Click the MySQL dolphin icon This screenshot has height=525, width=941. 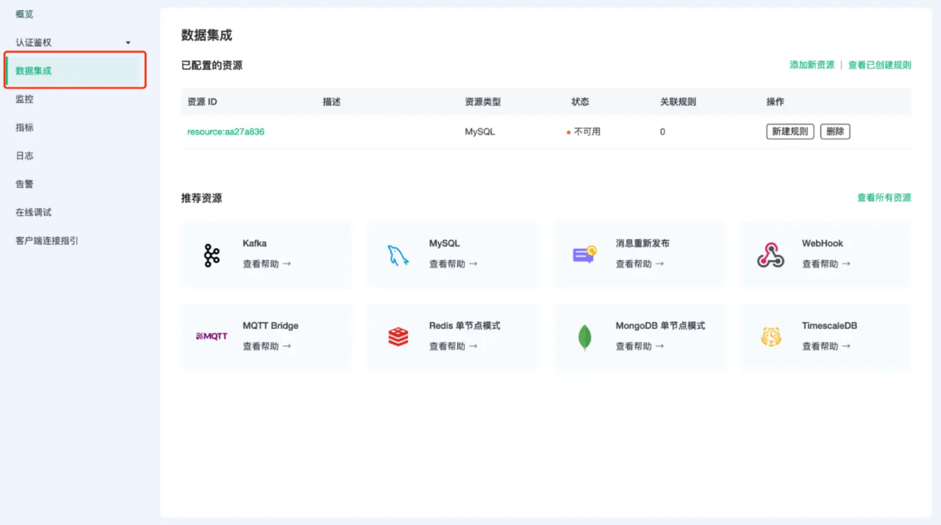point(398,255)
